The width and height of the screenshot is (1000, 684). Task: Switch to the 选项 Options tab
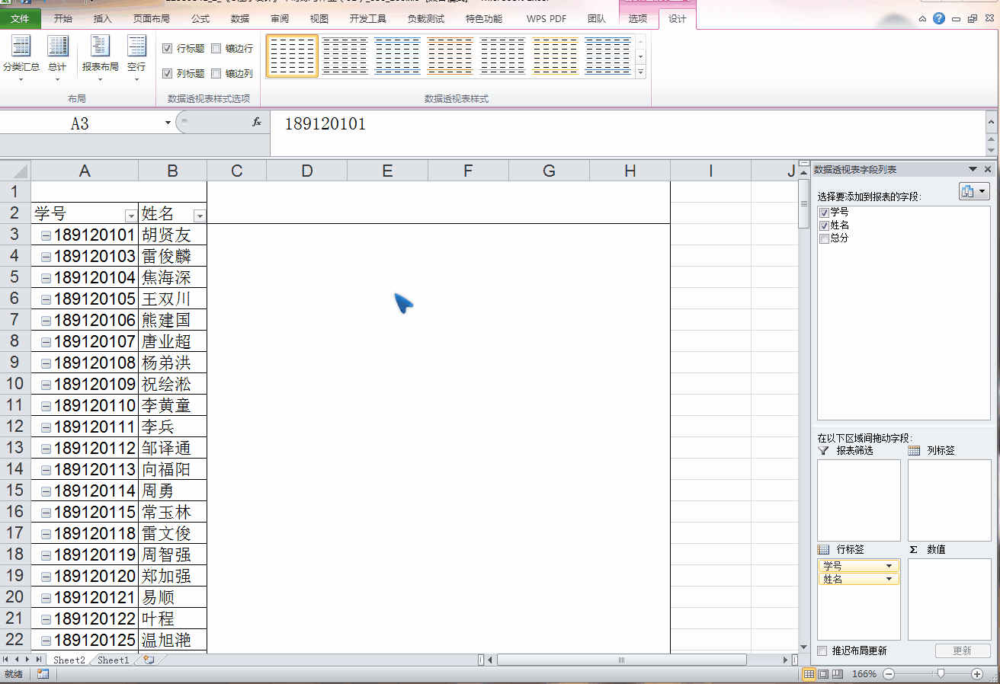click(638, 18)
